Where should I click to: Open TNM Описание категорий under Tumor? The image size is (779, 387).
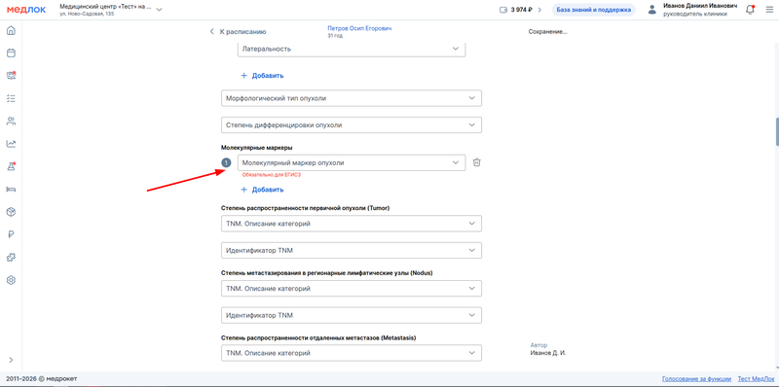pos(352,224)
